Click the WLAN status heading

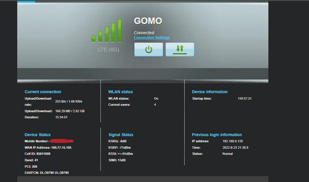(x=120, y=92)
